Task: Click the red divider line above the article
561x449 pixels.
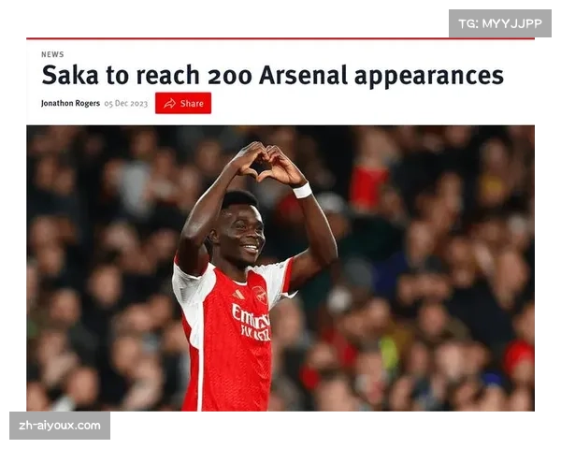Action: coord(280,38)
